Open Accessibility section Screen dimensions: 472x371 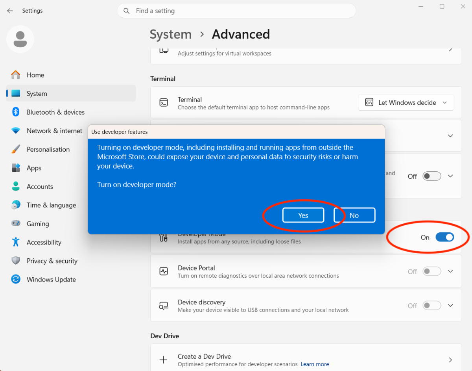click(71, 242)
